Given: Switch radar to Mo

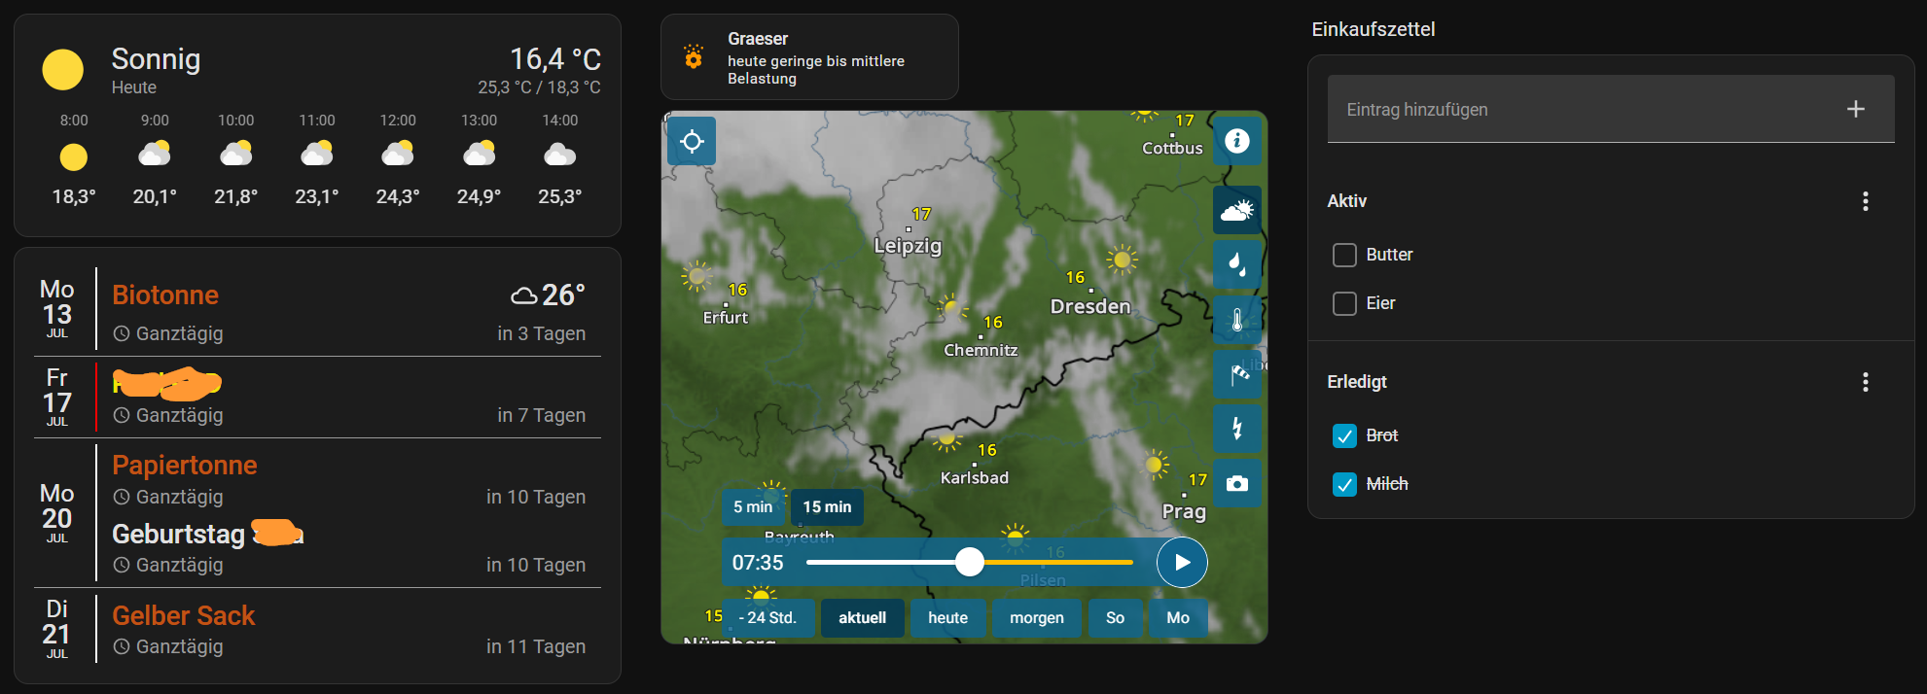Looking at the screenshot, I should coord(1178,618).
